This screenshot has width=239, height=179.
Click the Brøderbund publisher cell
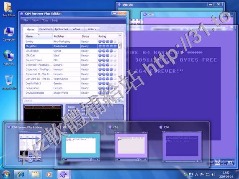click(67, 46)
